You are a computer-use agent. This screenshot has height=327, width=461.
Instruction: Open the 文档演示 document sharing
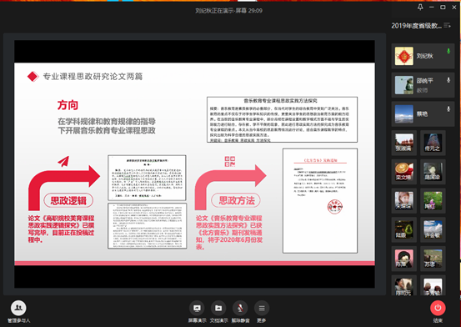coord(218,312)
